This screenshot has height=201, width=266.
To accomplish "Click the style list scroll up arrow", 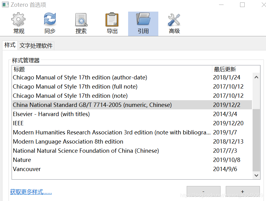I will pos(256,77).
